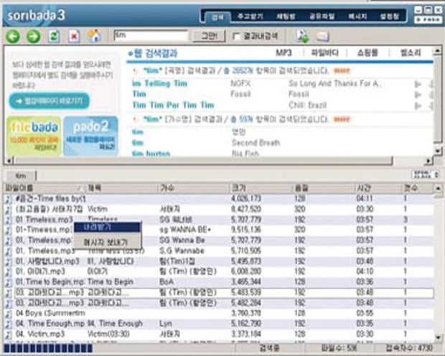Click the play icon for Chill: Brazil result
This screenshot has height=356, width=445.
(418, 106)
